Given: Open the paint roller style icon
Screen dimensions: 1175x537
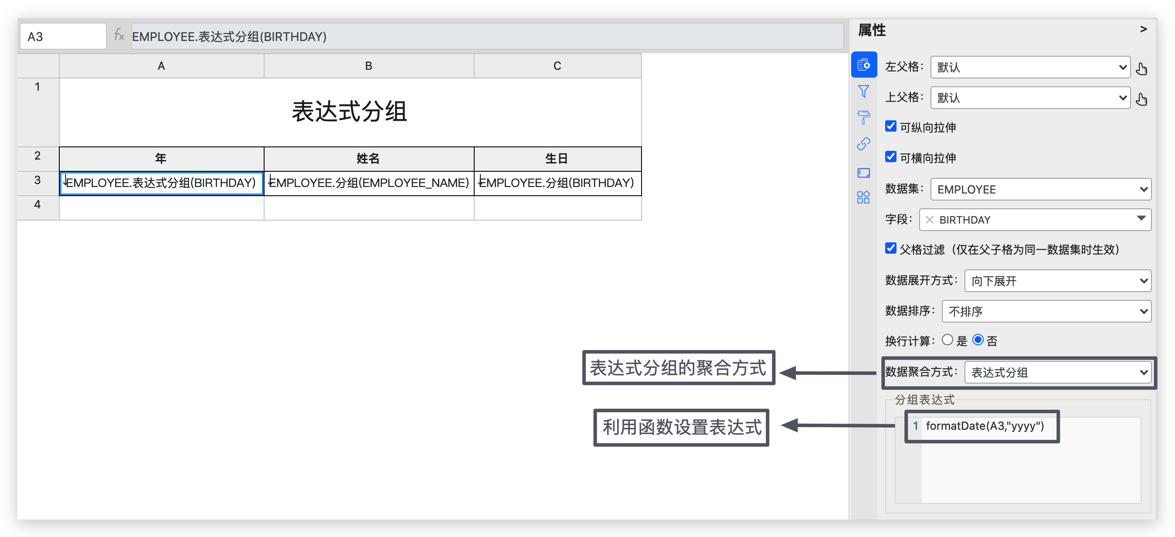Looking at the screenshot, I should [863, 117].
